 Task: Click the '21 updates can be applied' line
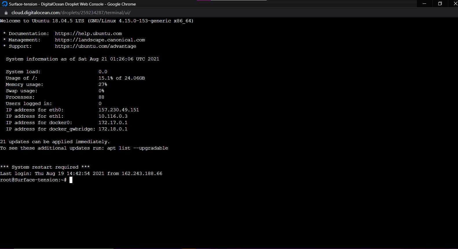click(55, 142)
